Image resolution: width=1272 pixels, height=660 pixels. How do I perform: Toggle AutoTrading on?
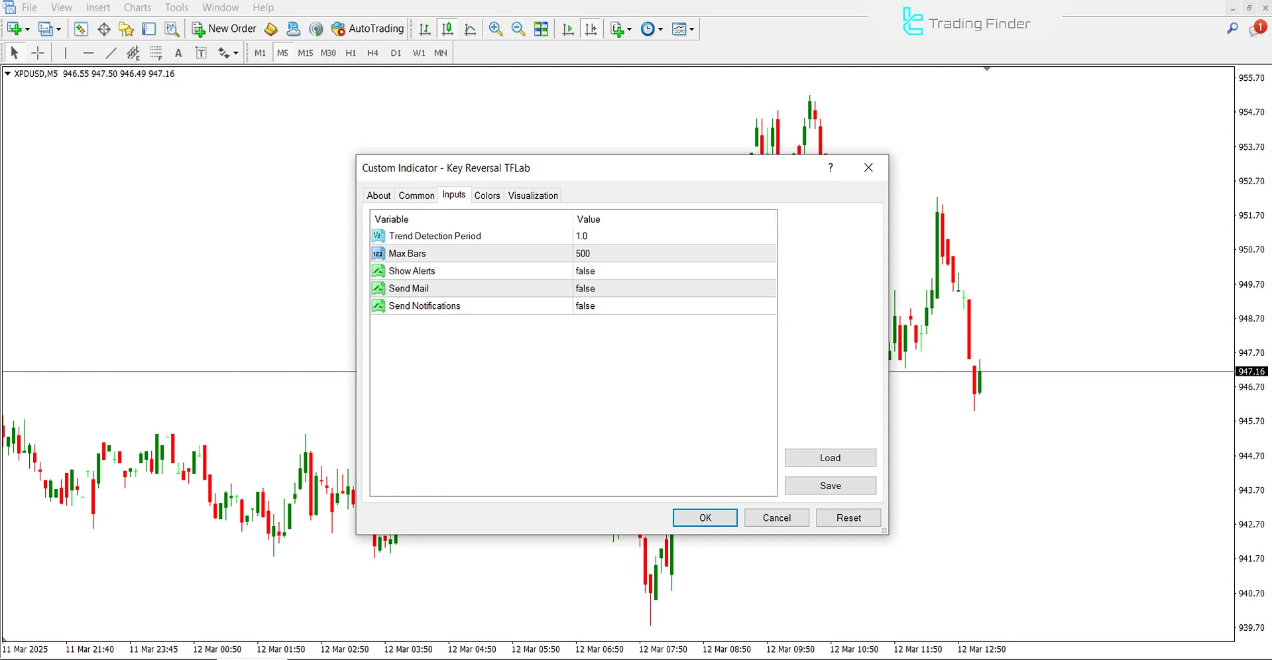(x=368, y=28)
